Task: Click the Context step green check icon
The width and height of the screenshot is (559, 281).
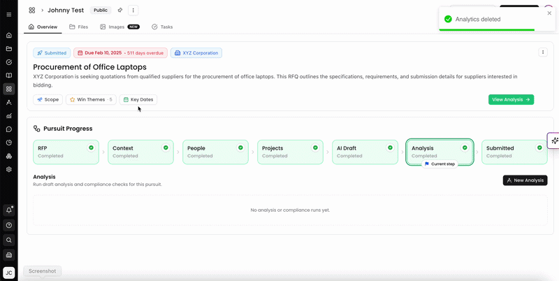Action: tap(166, 147)
